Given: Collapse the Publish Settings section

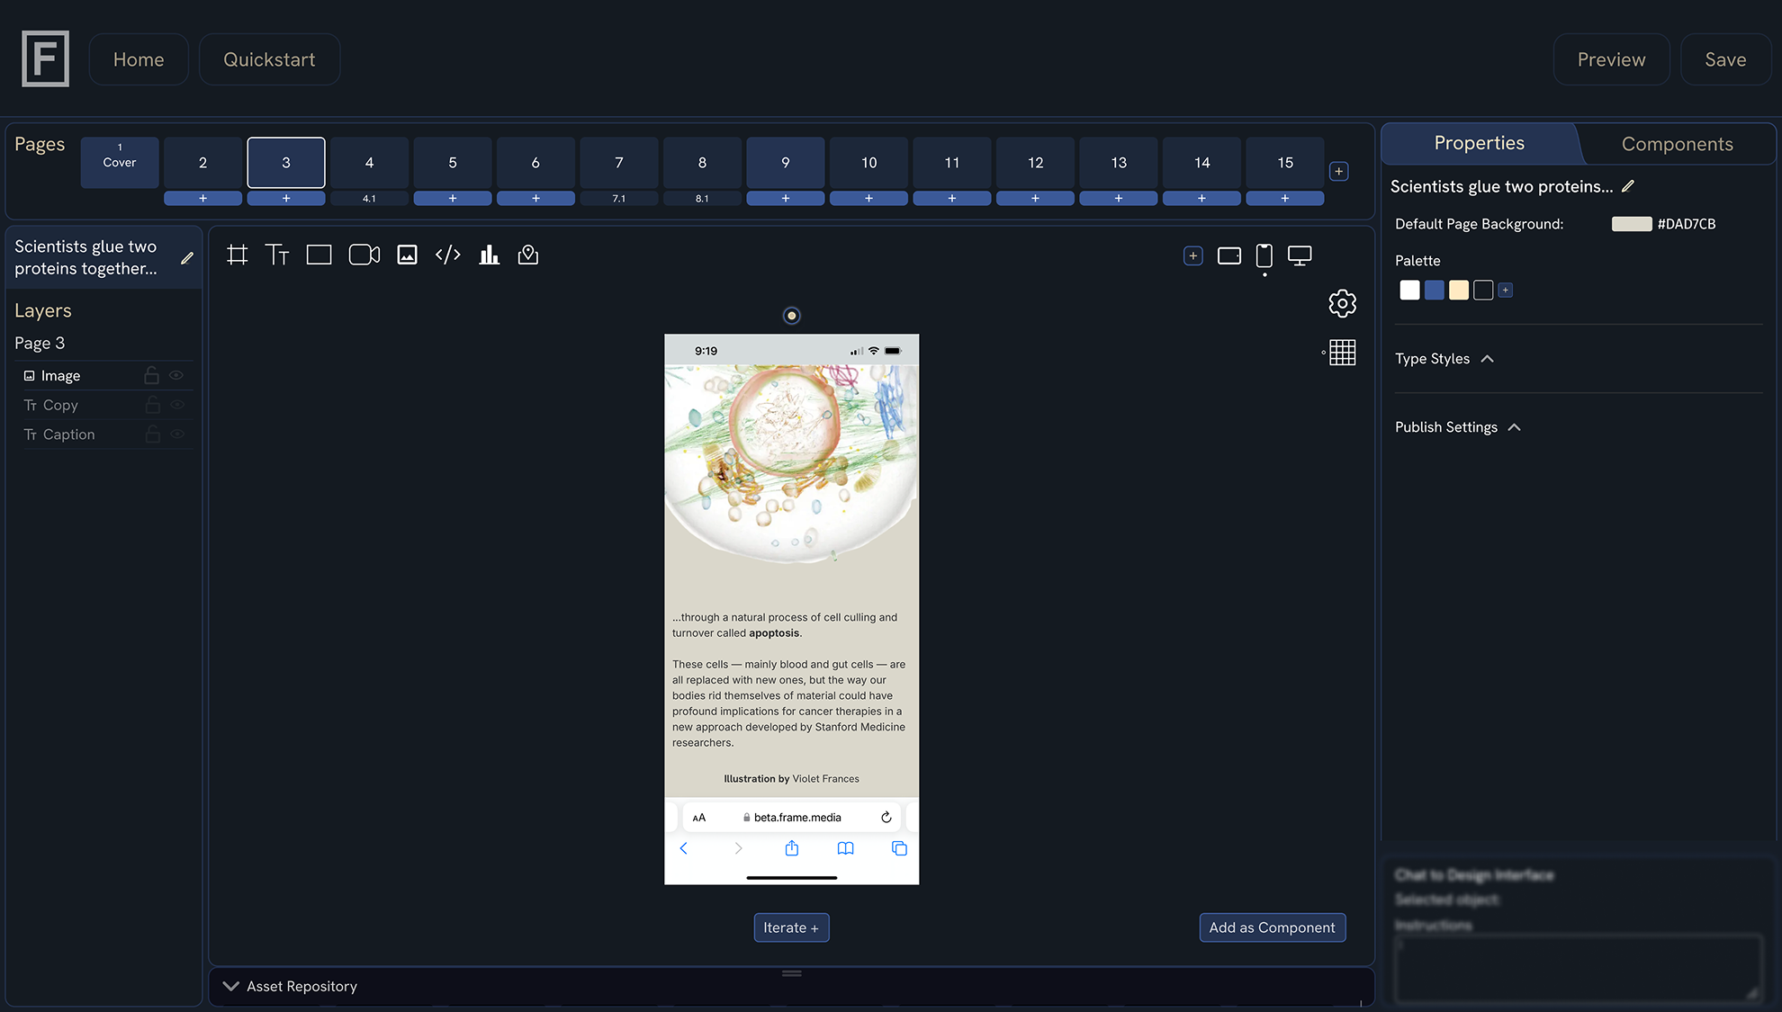Looking at the screenshot, I should (1515, 426).
